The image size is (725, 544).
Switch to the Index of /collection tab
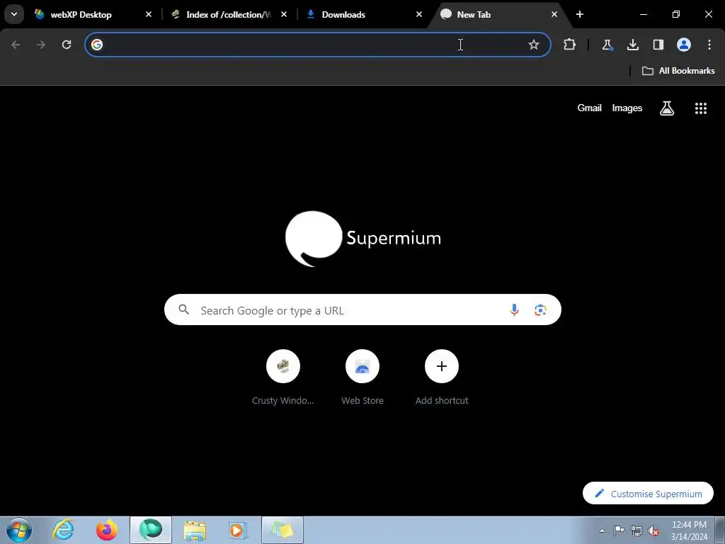tap(229, 14)
